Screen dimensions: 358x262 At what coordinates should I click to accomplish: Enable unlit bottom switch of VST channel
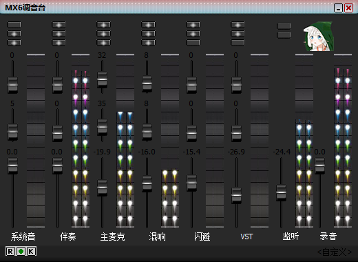(238, 43)
